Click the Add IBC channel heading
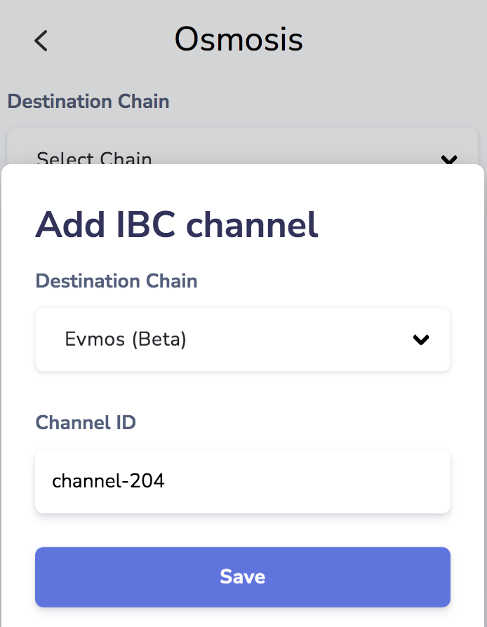The image size is (487, 627). (177, 224)
